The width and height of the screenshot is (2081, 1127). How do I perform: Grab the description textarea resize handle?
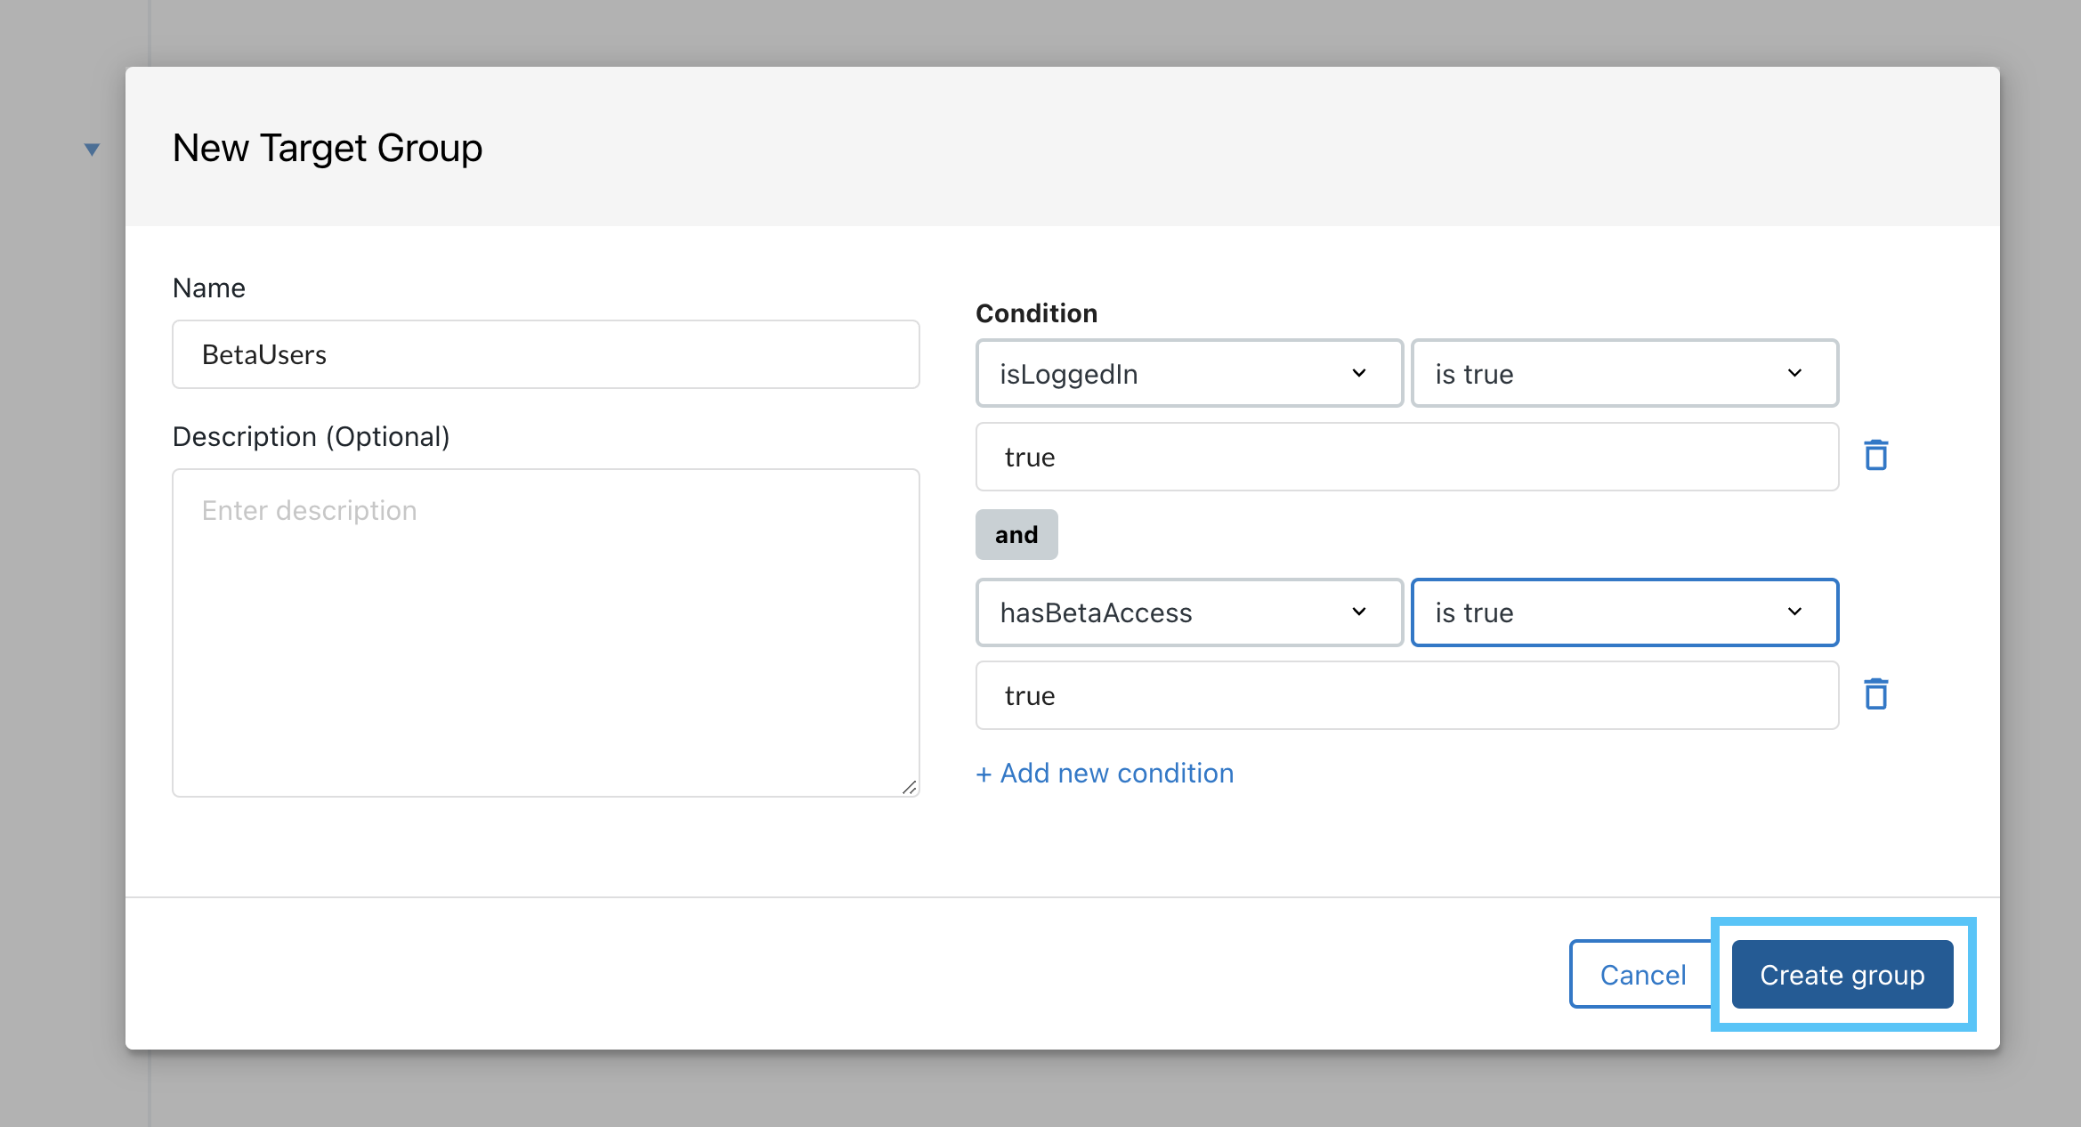909,787
